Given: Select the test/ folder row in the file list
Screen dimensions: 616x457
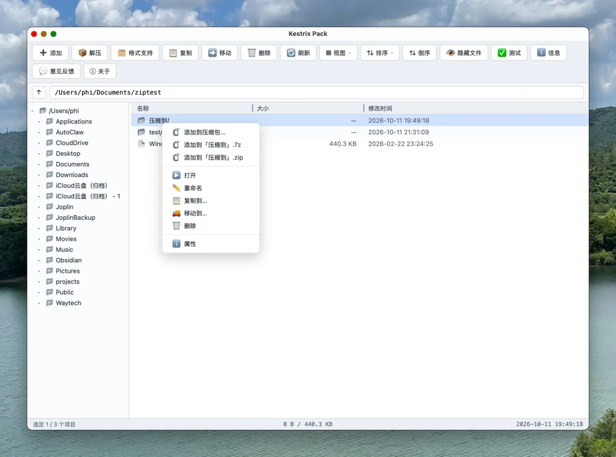Looking at the screenshot, I should coord(359,132).
